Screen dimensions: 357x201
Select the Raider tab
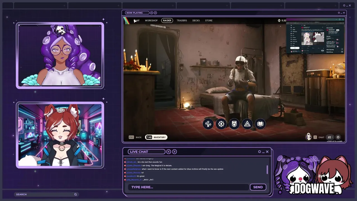(167, 20)
